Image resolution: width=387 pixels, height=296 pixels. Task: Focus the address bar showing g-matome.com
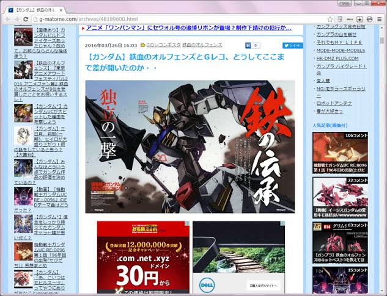click(183, 19)
